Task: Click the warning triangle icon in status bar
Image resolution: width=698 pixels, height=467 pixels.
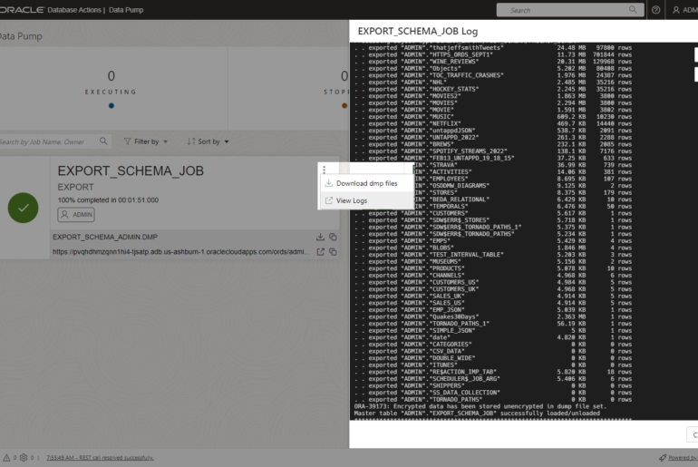Action: (7, 457)
